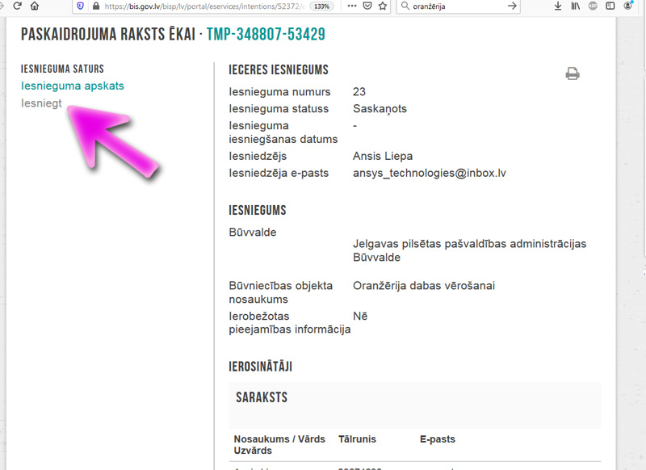Image resolution: width=646 pixels, height=470 pixels.
Task: Save page to Pocket
Action: point(367,6)
